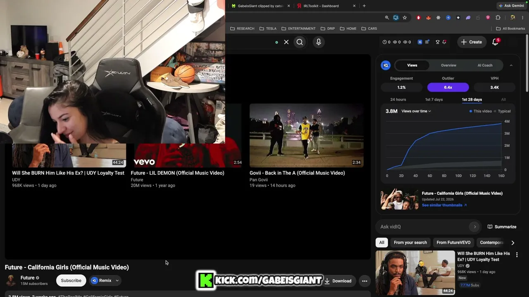The width and height of the screenshot is (529, 297).
Task: Close the GabeIsGiant clipped tab
Action: point(288,6)
